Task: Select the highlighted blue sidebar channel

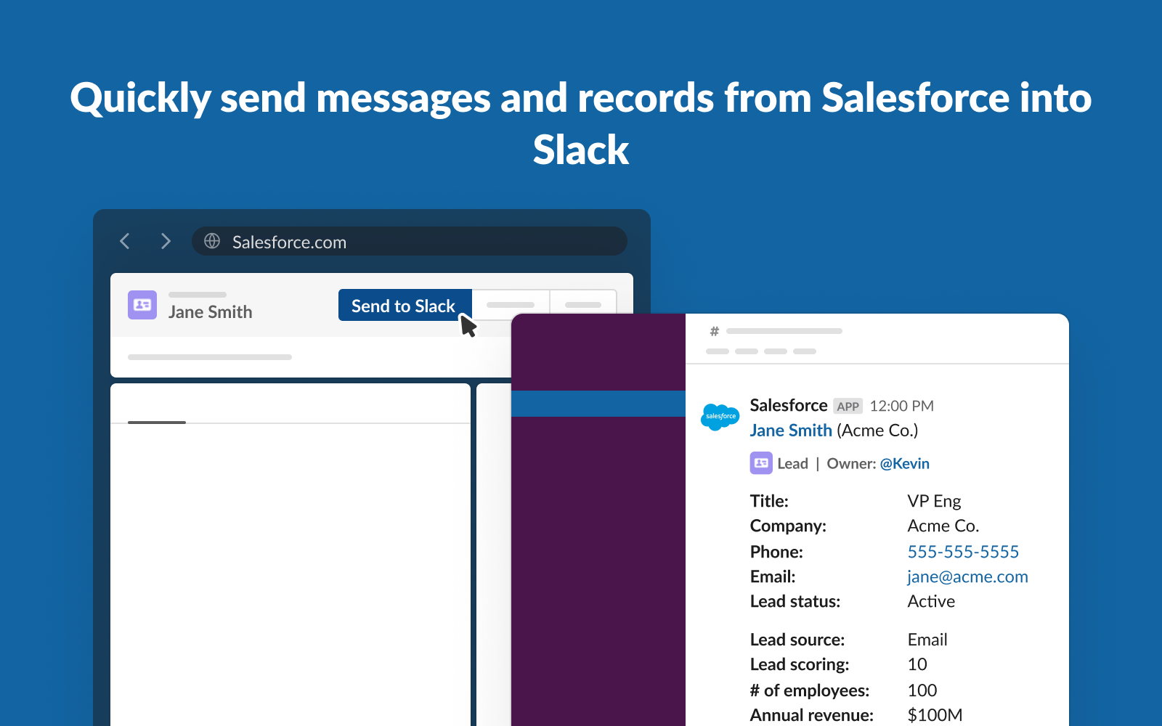Action: click(x=598, y=404)
